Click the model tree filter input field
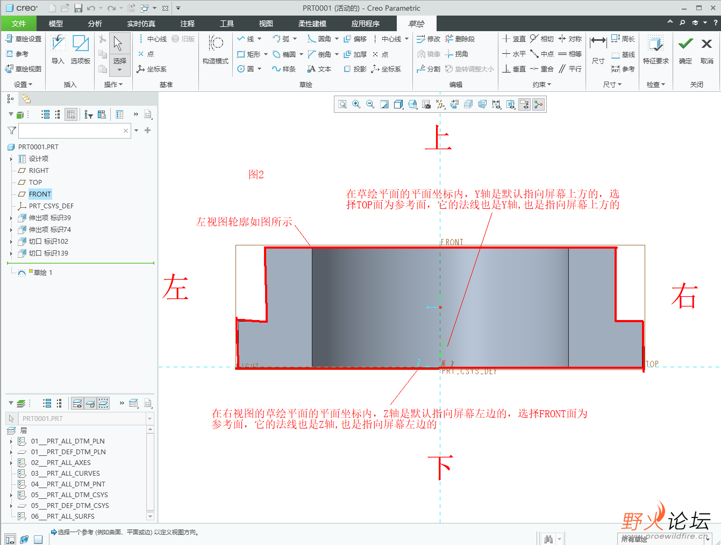The width and height of the screenshot is (721, 545). pos(75,130)
